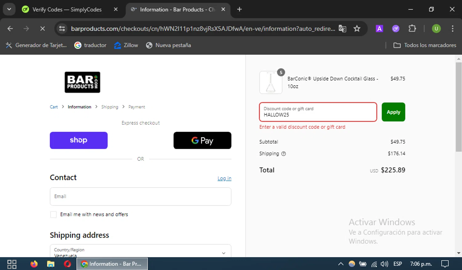Open the traductor bookmark
The width and height of the screenshot is (462, 270).
91,45
